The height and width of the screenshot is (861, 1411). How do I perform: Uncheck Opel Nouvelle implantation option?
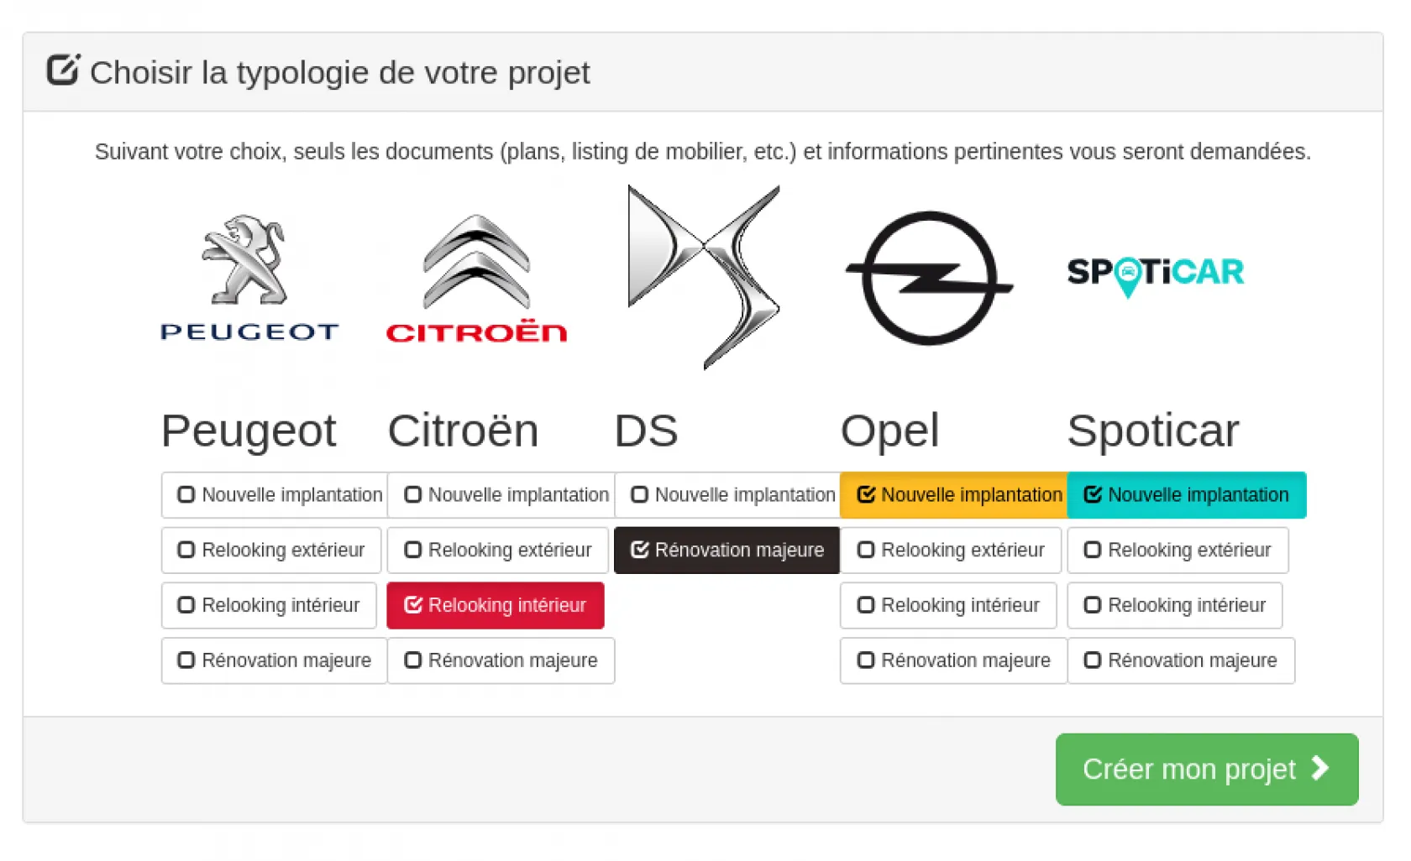coord(953,495)
